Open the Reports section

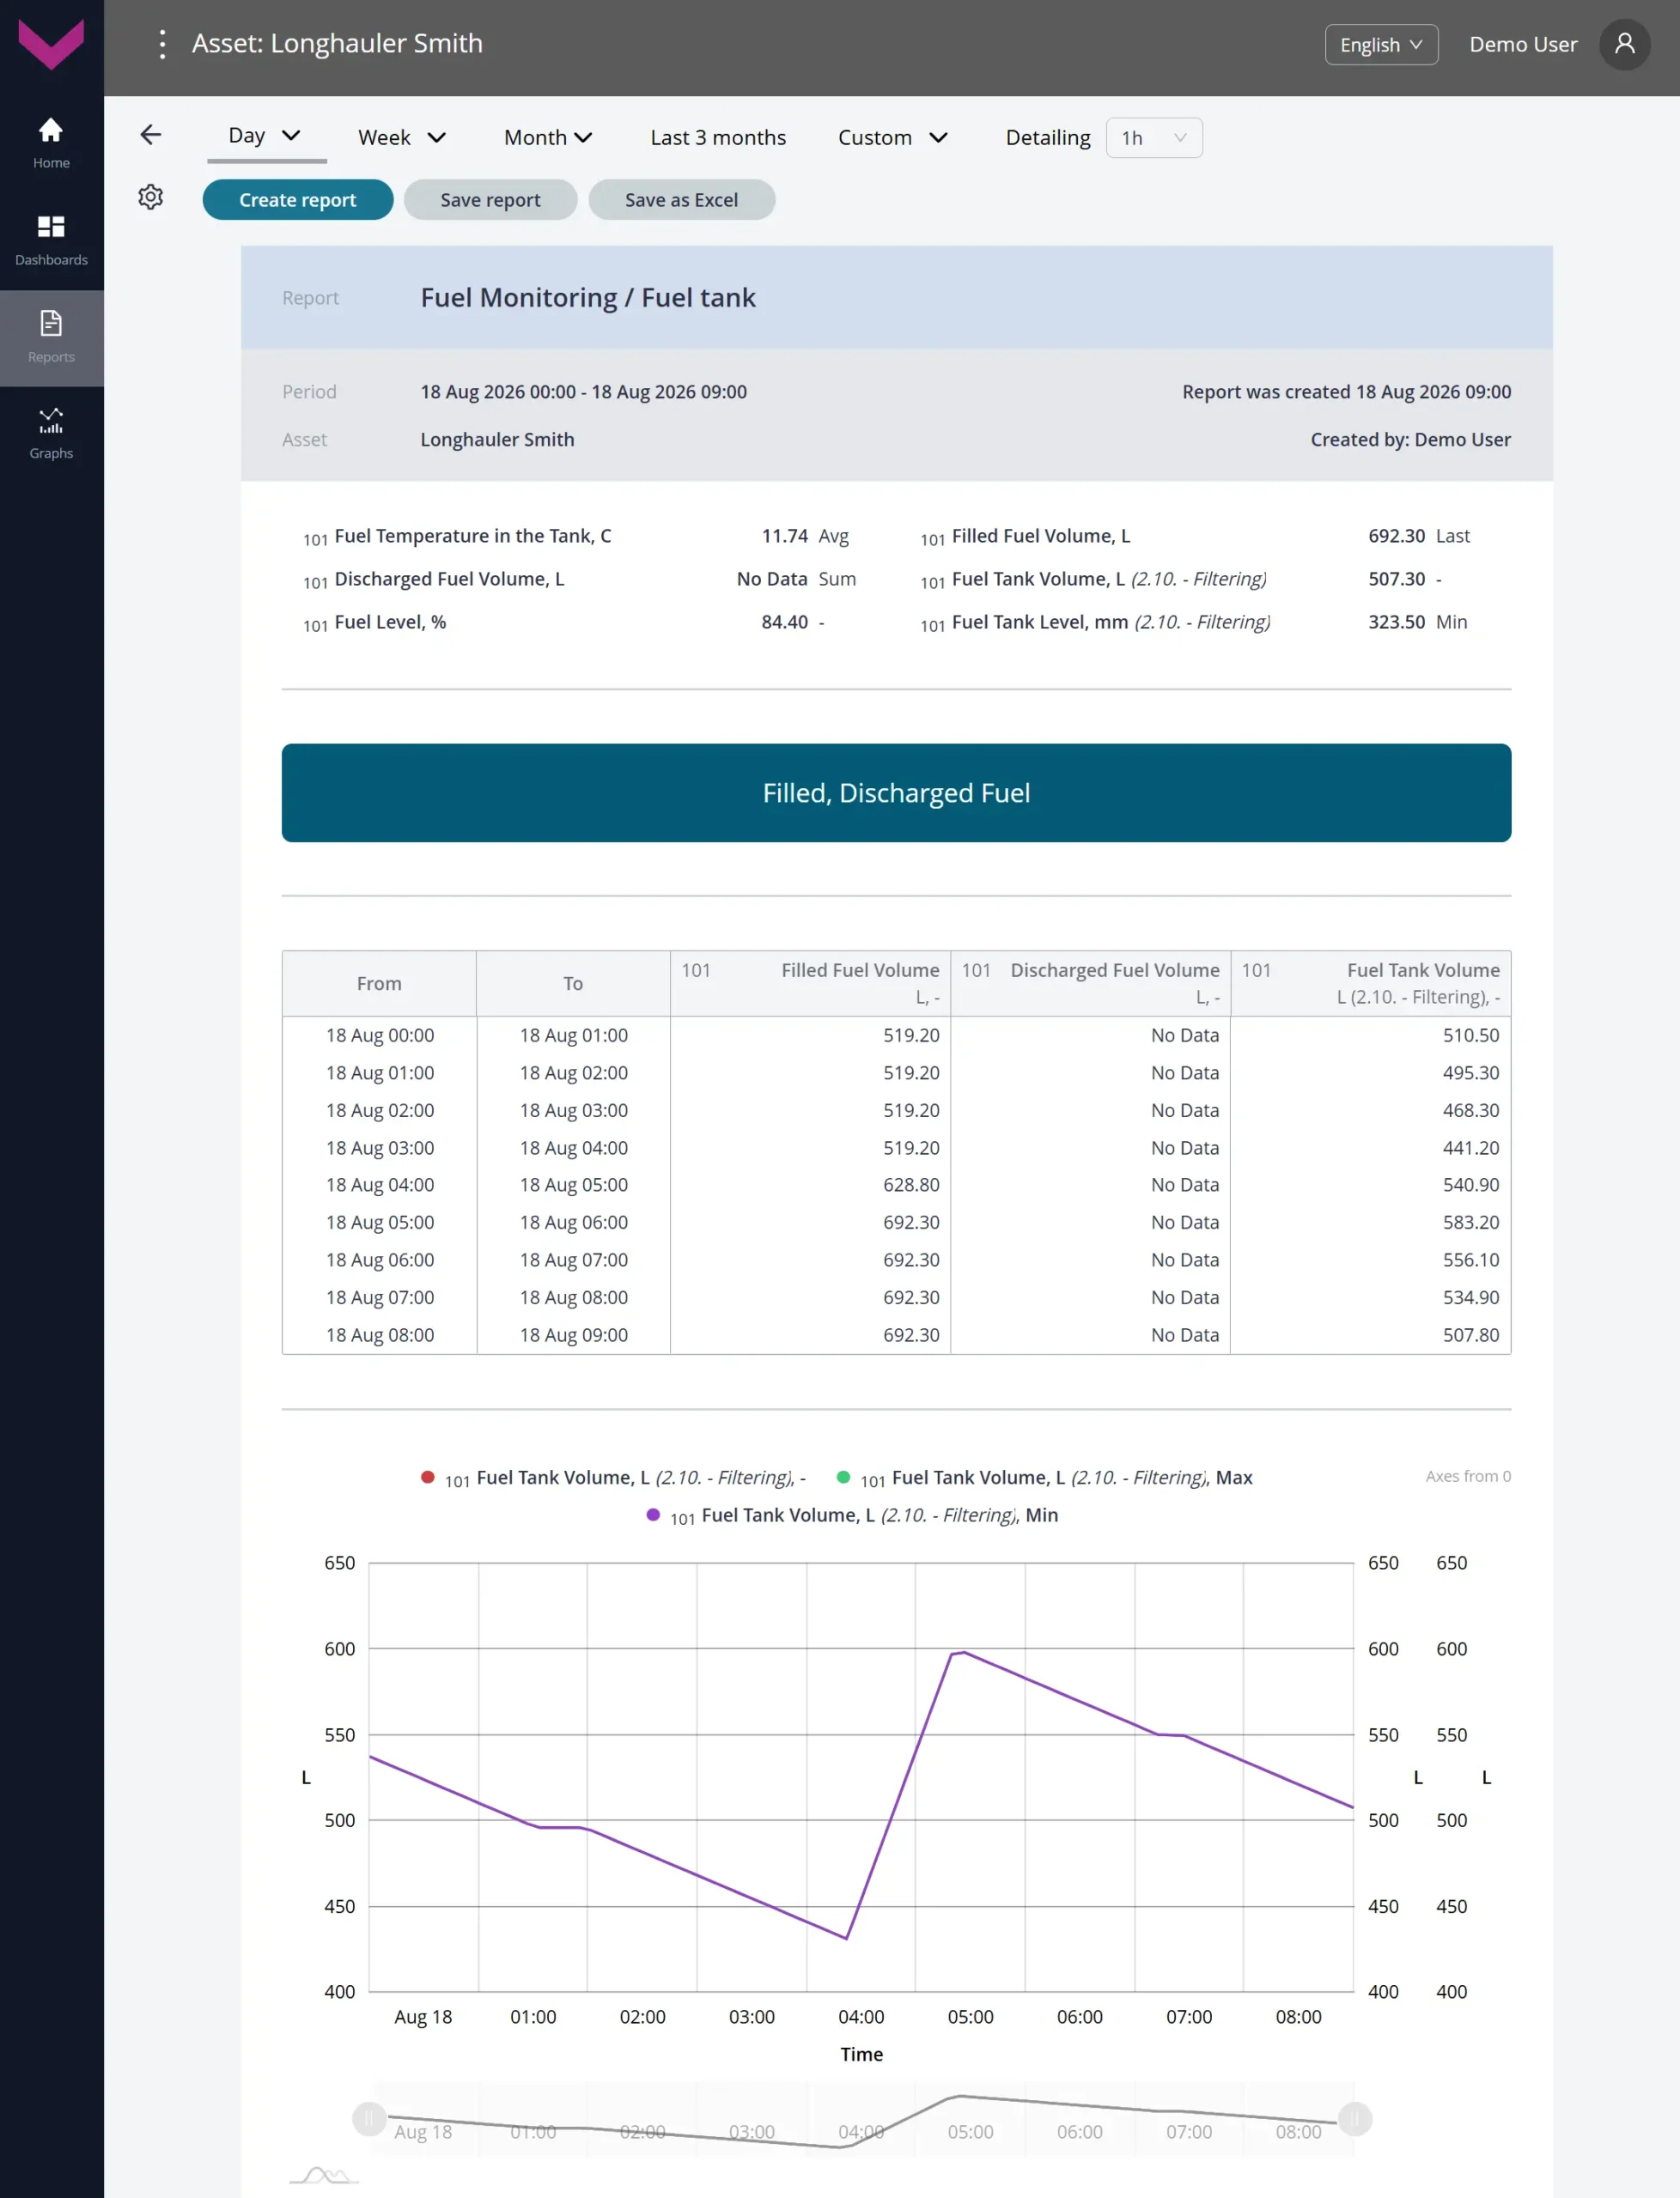pyautogui.click(x=51, y=337)
